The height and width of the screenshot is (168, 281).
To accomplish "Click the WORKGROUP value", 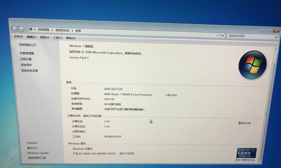I will point(113,136).
